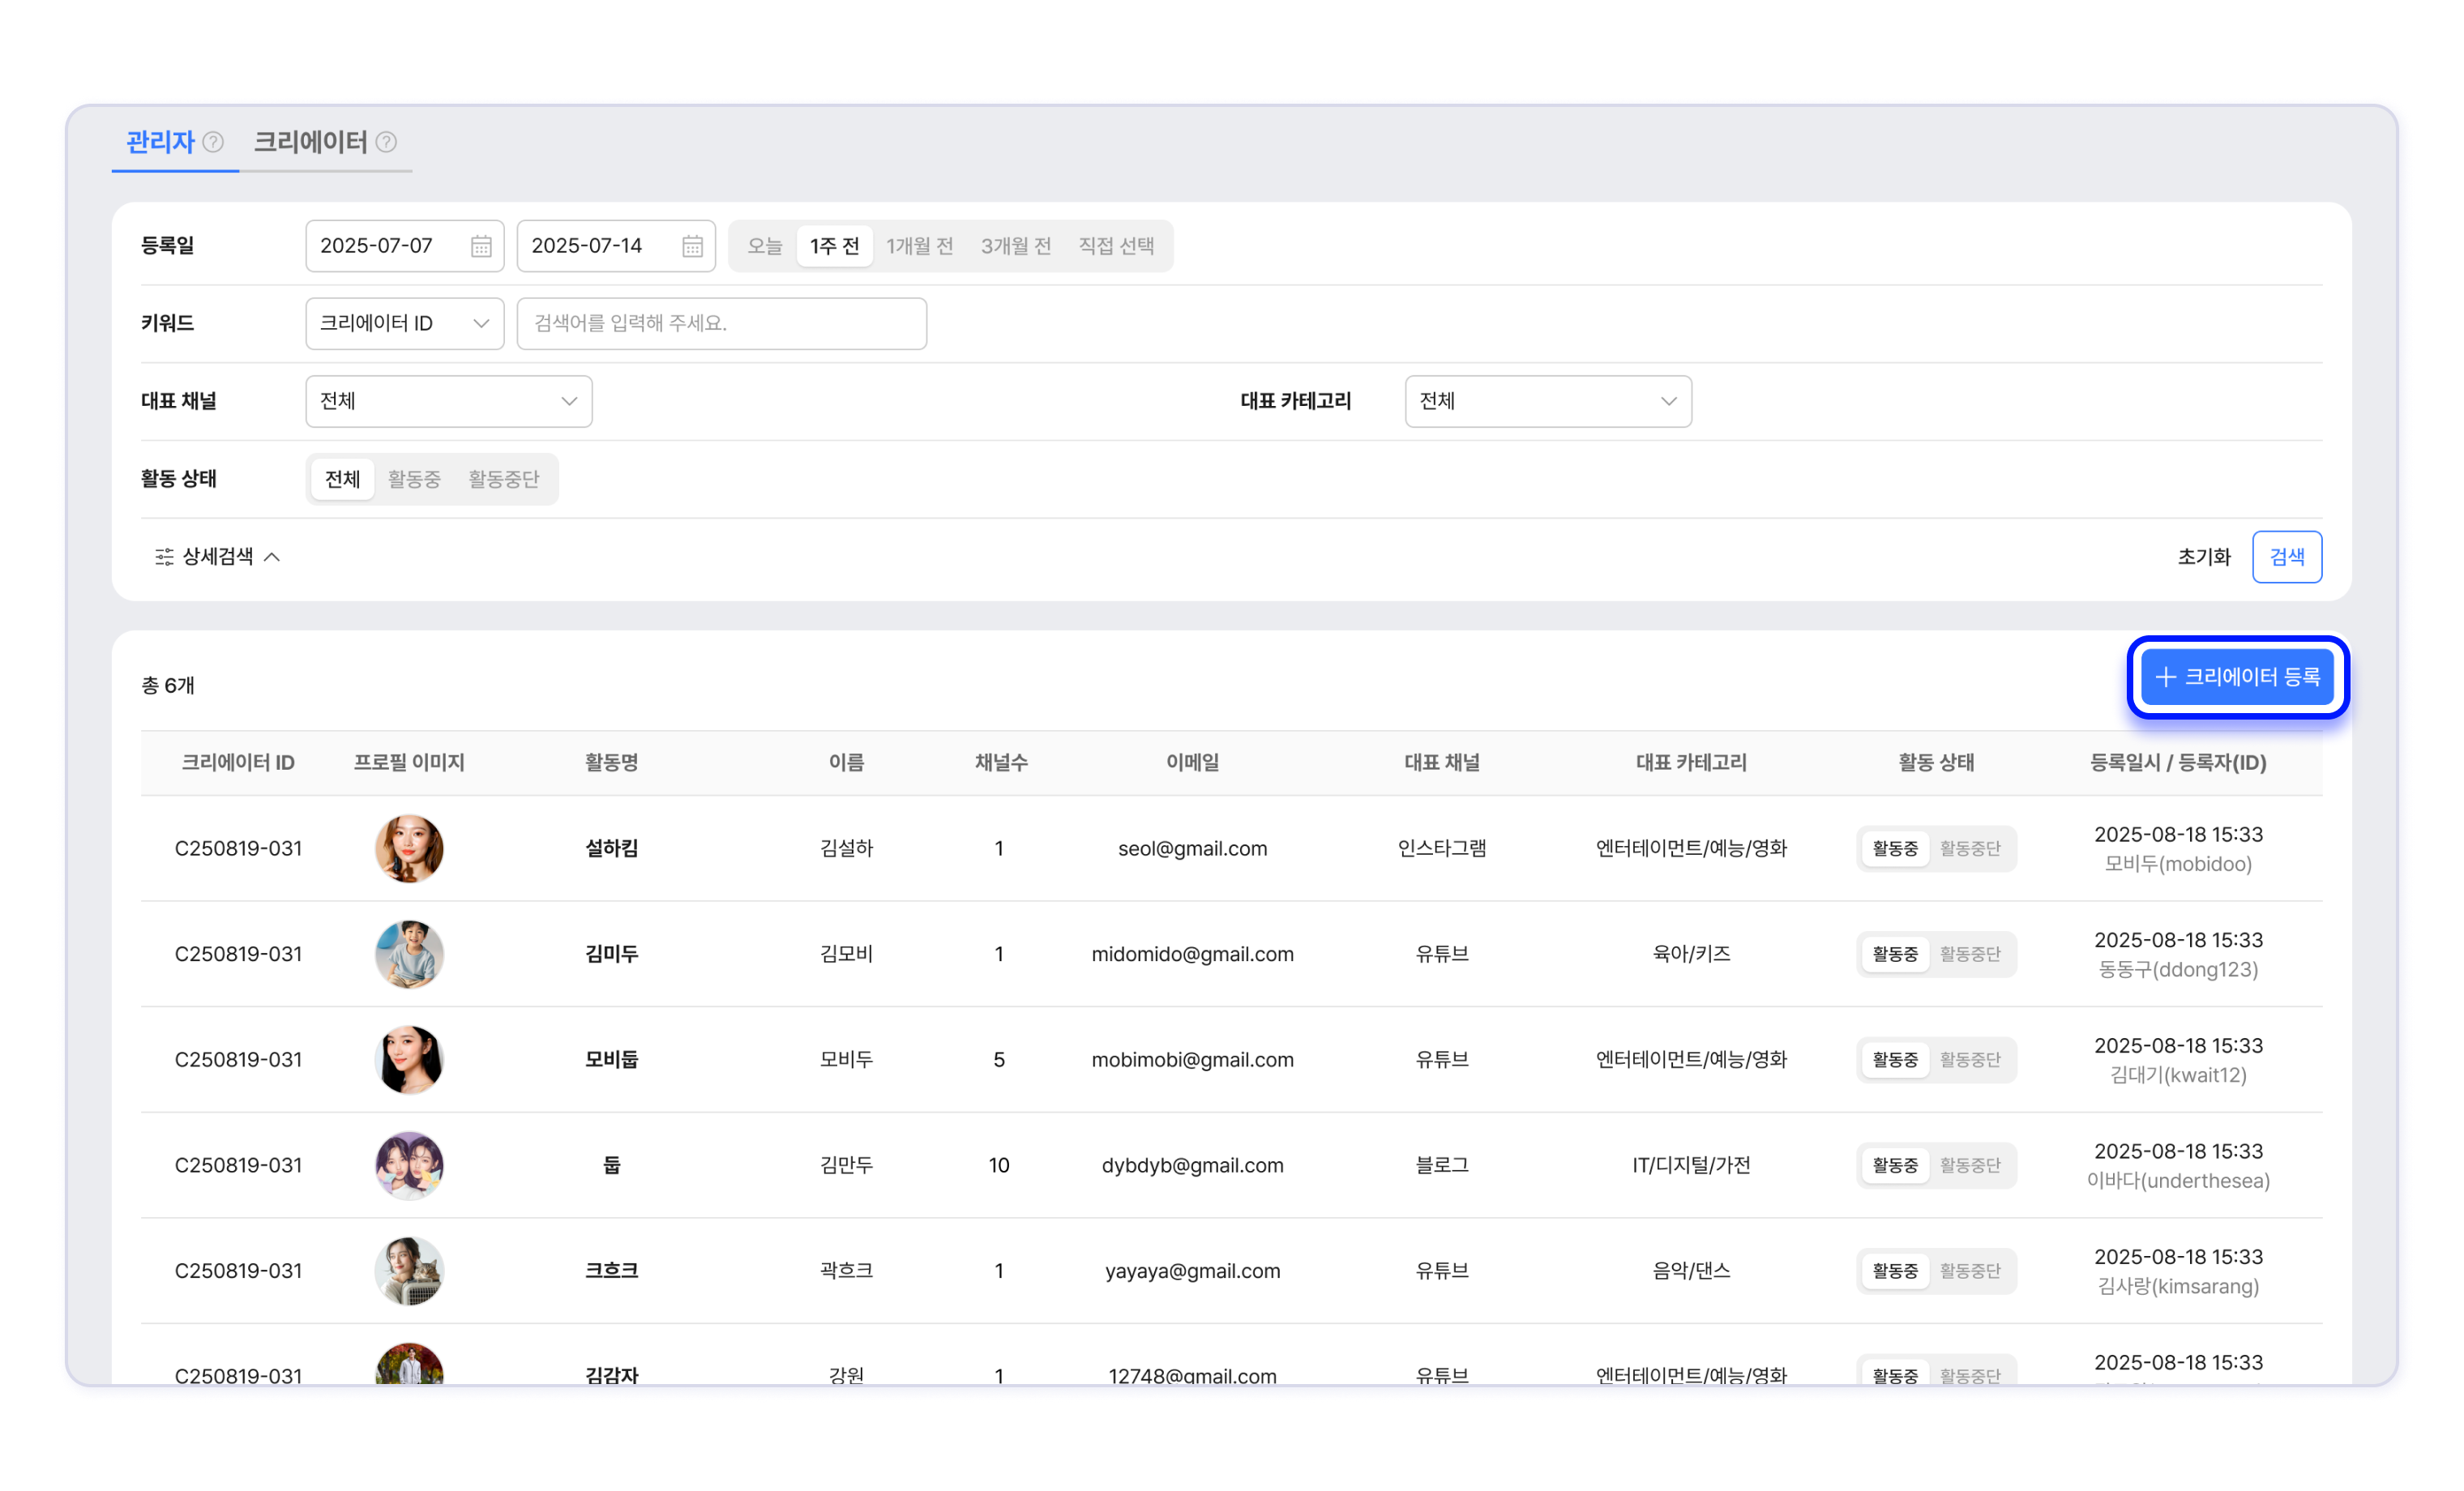Select 1개월 전 date range option

click(x=919, y=246)
